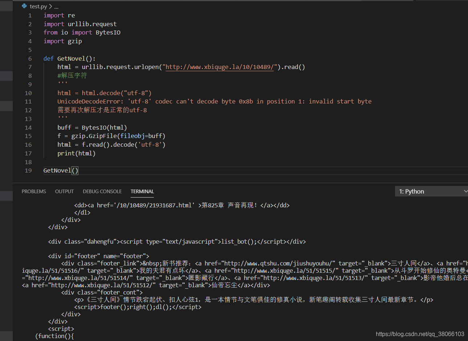Open the breadcrumb ellipsis after test.py
Image resolution: width=468 pixels, height=341 pixels.
56,7
